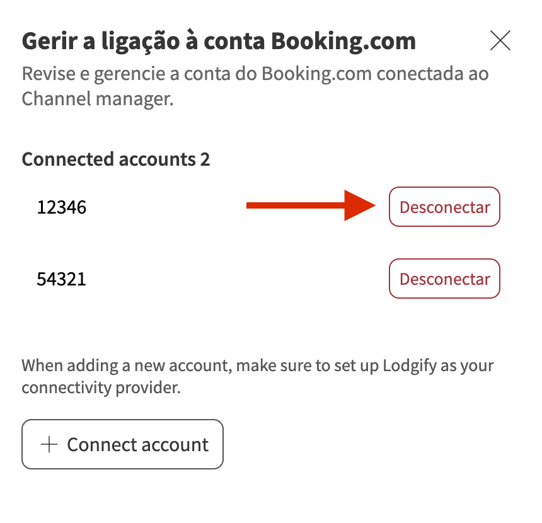Select account number 54321

(x=61, y=279)
